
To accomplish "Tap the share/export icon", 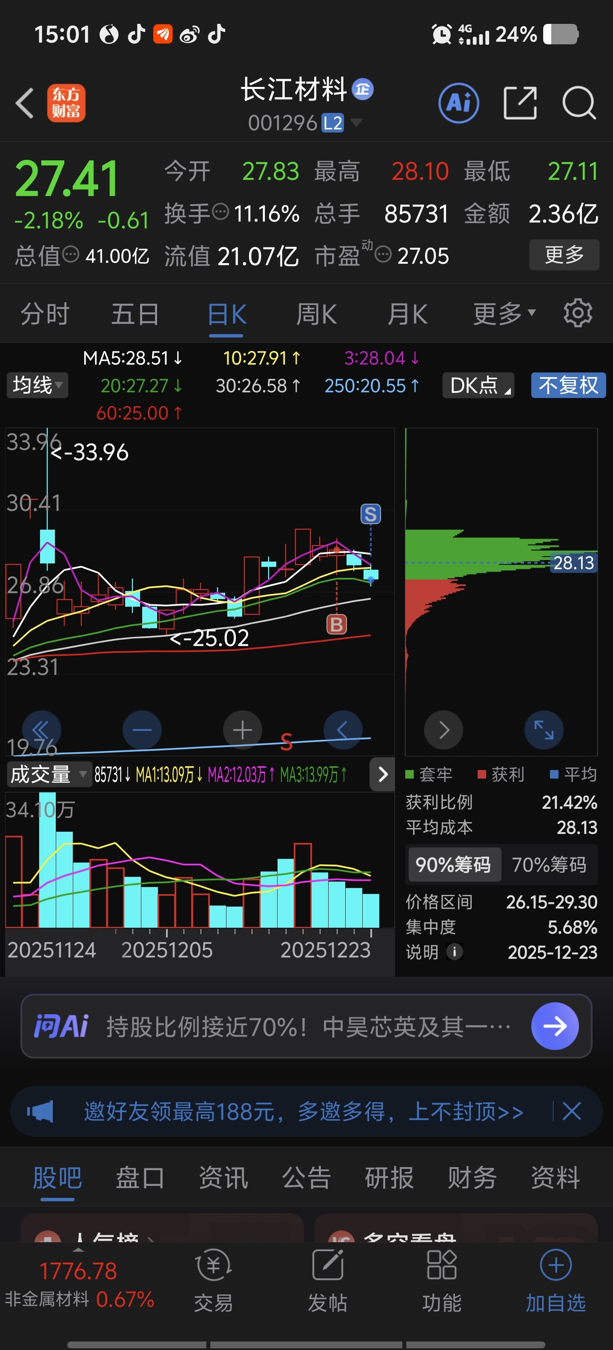I will point(520,103).
